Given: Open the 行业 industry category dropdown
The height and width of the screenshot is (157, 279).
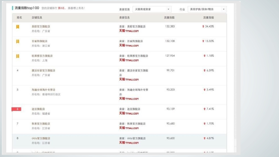Looking at the screenshot, I should click(x=208, y=9).
